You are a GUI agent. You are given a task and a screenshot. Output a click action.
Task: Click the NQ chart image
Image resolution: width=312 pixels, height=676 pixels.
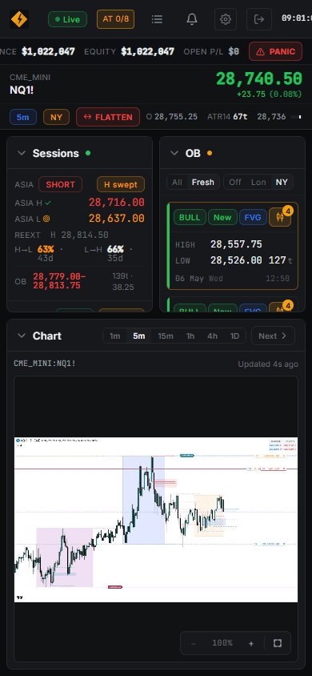[x=156, y=520]
